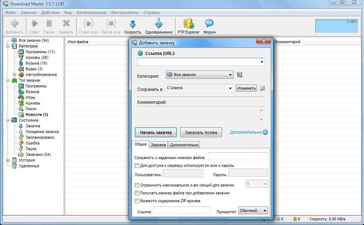The width and height of the screenshot is (364, 225).
Task: Select Ожидание закачки state
Action: [42, 132]
